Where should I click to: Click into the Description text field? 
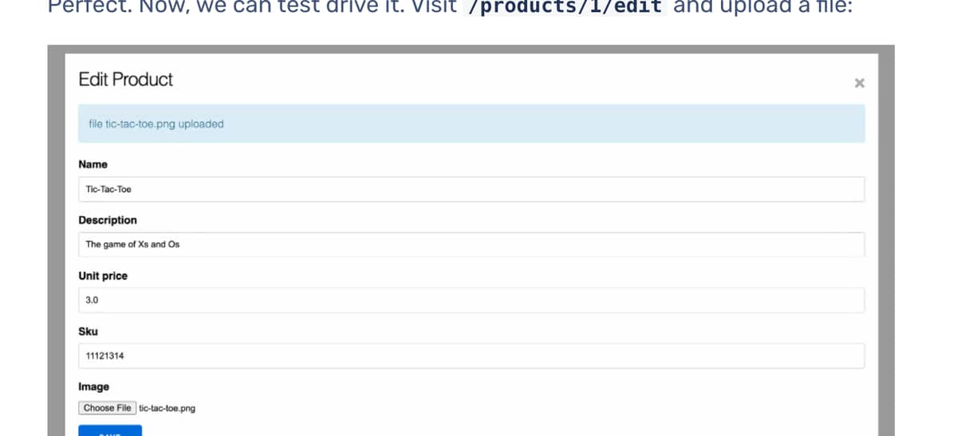[x=471, y=244]
